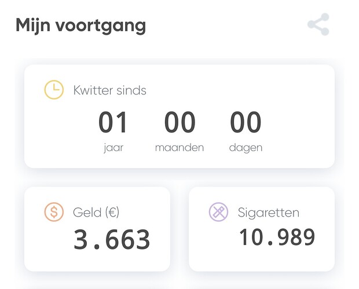Screen dimensions: 359x289
Task: Click the purple no-cigarette icon
Action: tap(218, 212)
